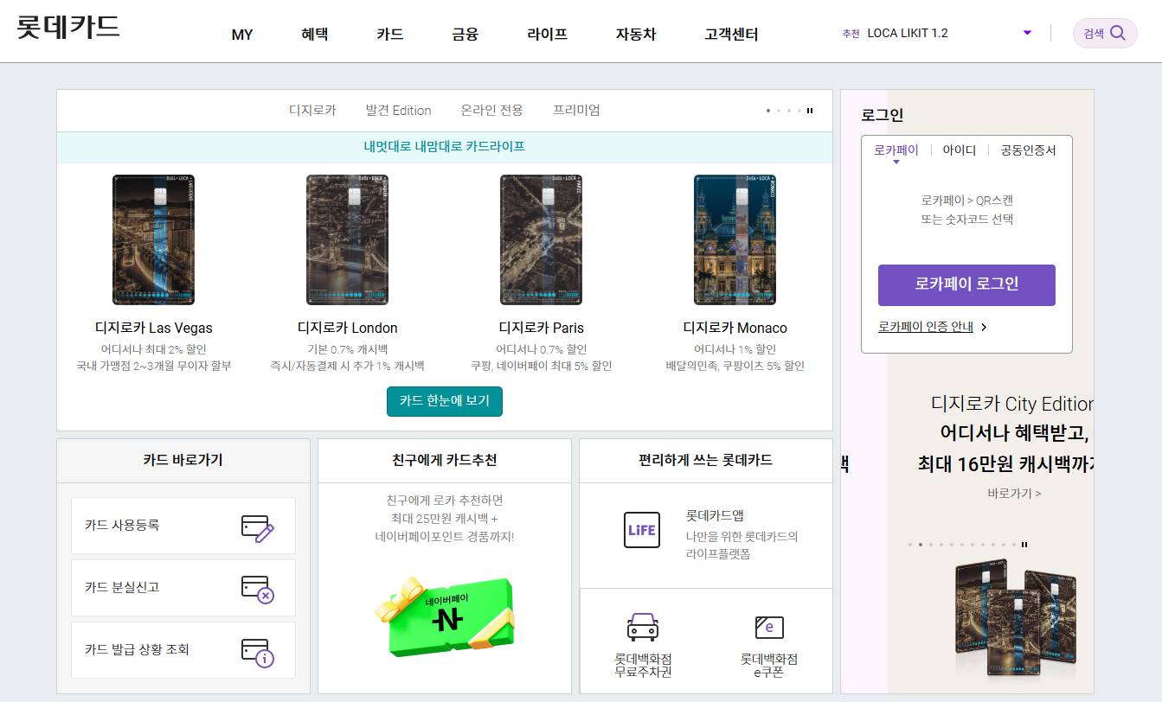Open 카드 사용등록 shortcut
Screen dimensions: 1162x702
183,526
